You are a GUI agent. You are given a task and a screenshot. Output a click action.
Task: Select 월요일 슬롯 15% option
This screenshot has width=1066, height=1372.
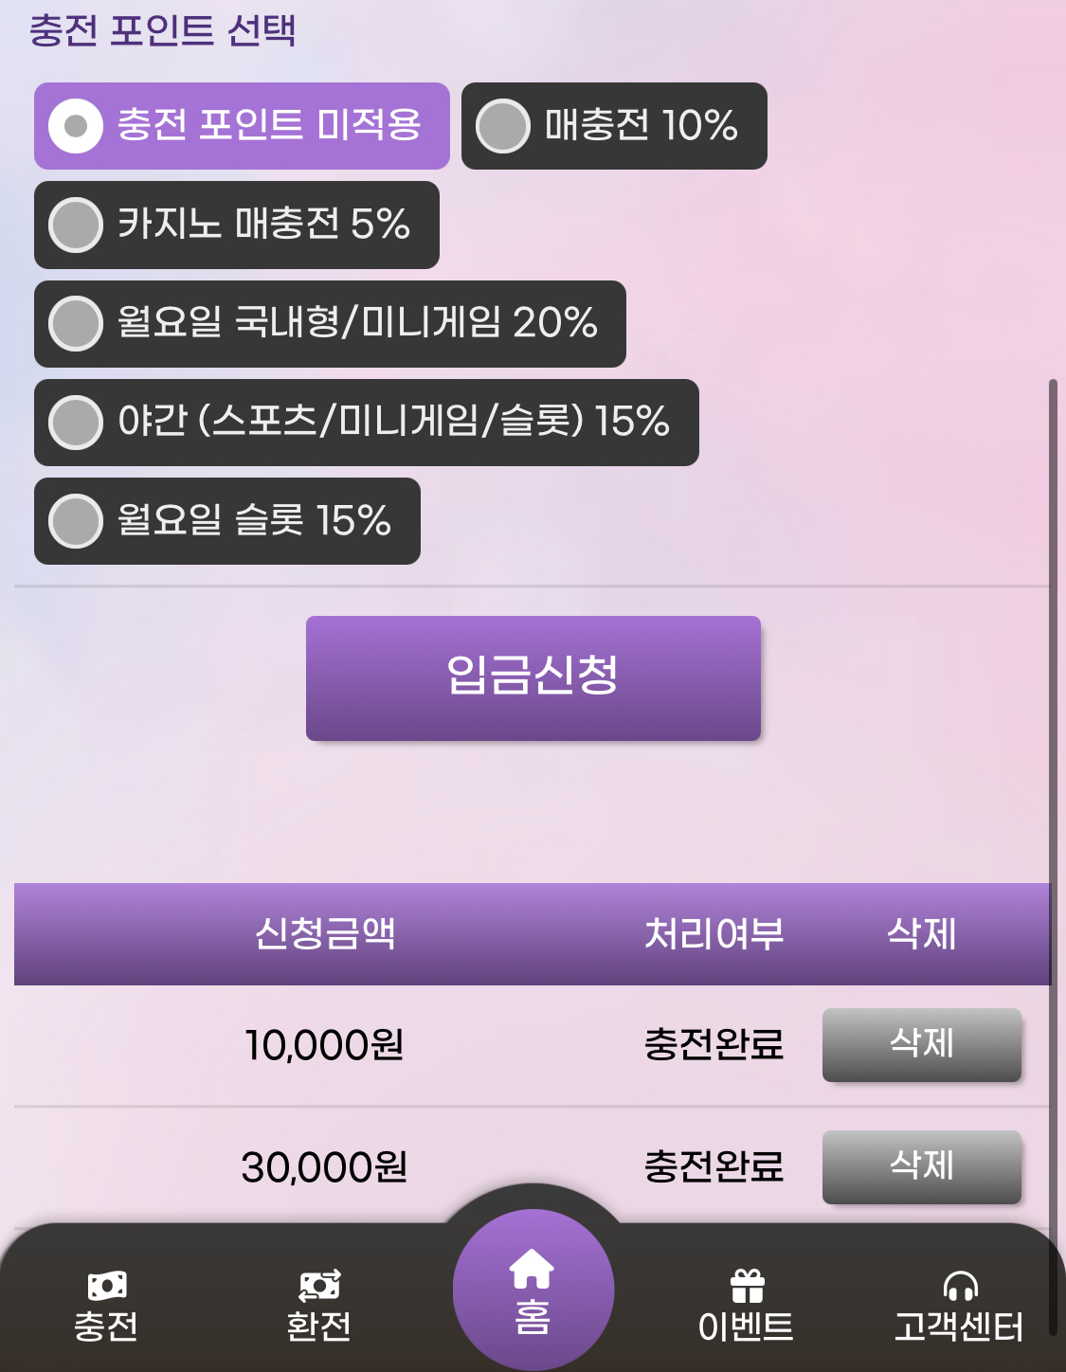coord(227,520)
